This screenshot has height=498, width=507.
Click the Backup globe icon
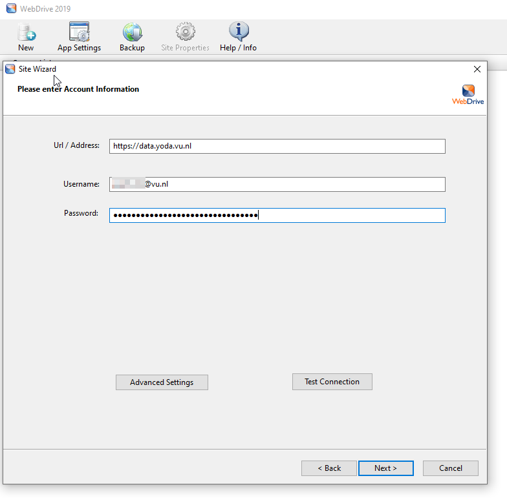click(132, 32)
